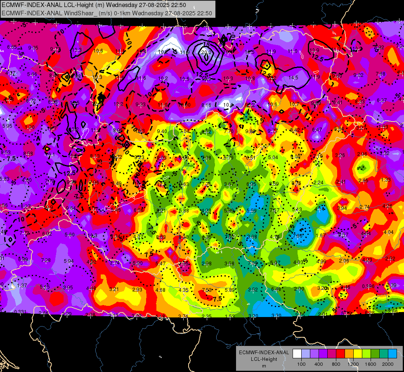404x372 pixels.
Task: Click the grid value 14.5
Action: click(x=293, y=77)
